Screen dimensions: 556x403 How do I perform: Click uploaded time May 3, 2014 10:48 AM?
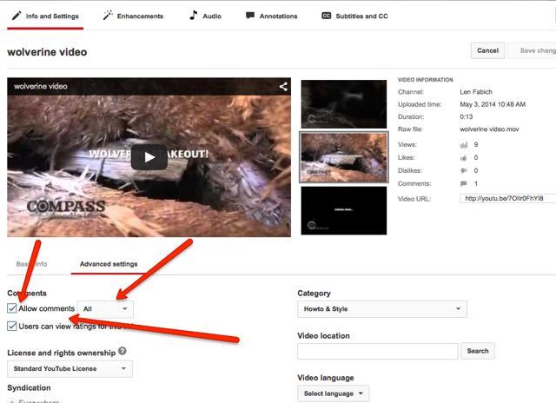pos(493,104)
